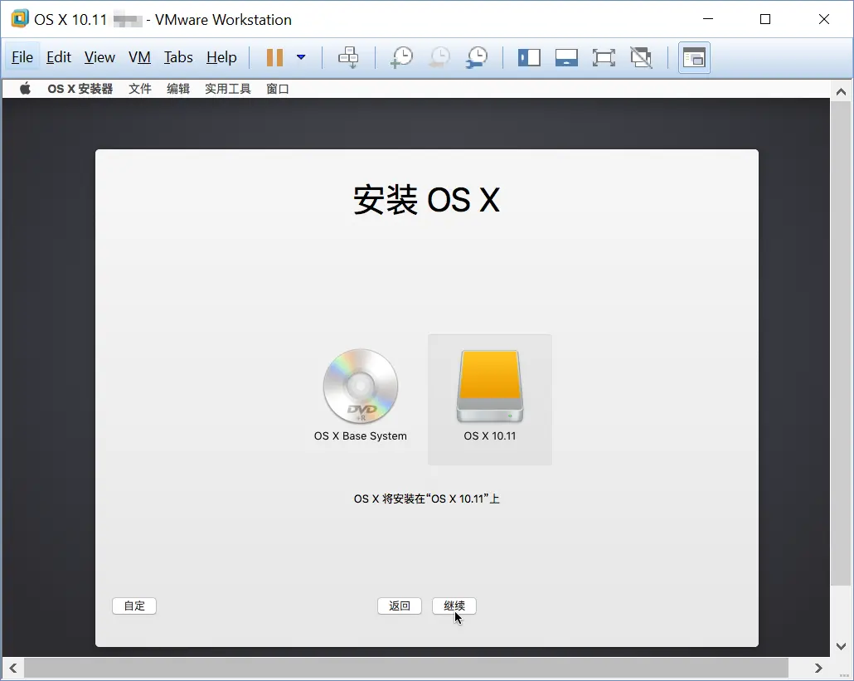
Task: Open the Apple menu in the guest OS
Action: coord(24,88)
